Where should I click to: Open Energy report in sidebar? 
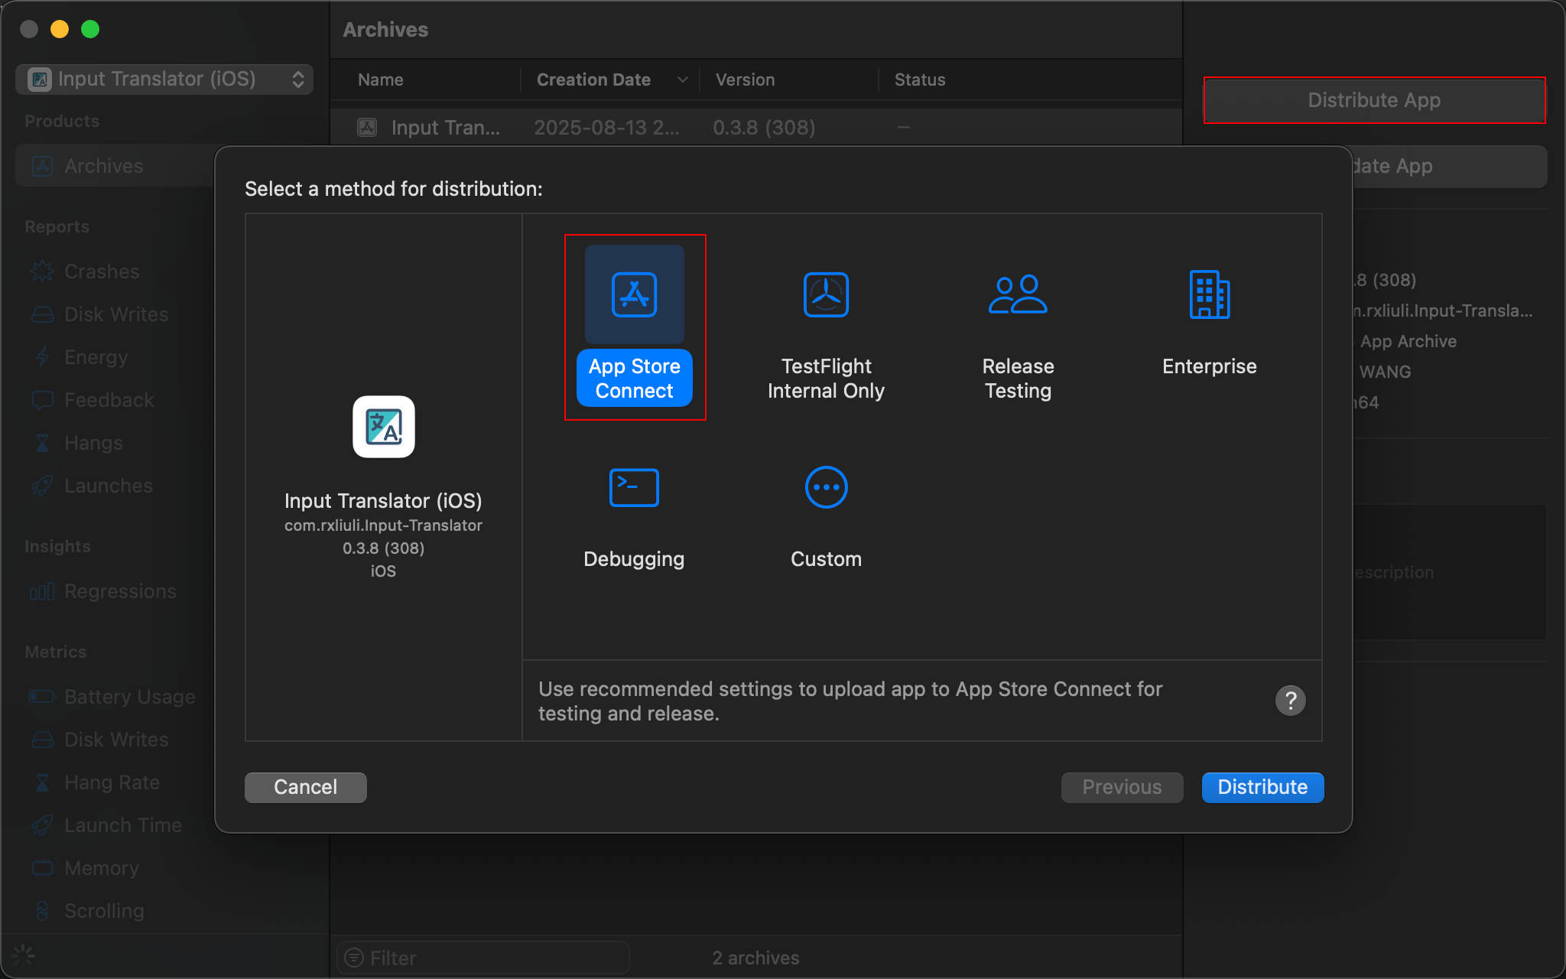click(96, 357)
